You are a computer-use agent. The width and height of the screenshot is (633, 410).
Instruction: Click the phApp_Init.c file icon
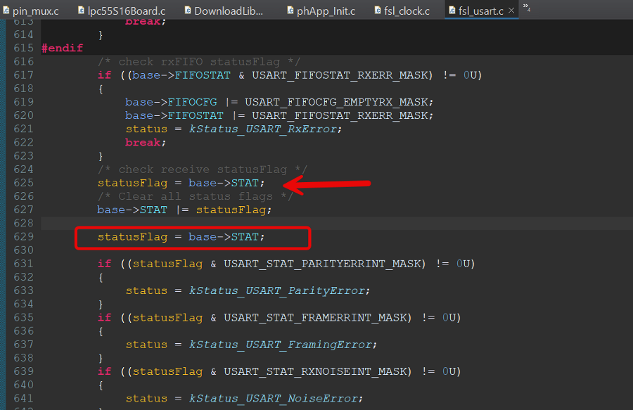(290, 10)
